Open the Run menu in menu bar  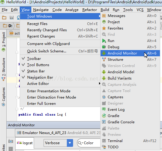pos(116,10)
